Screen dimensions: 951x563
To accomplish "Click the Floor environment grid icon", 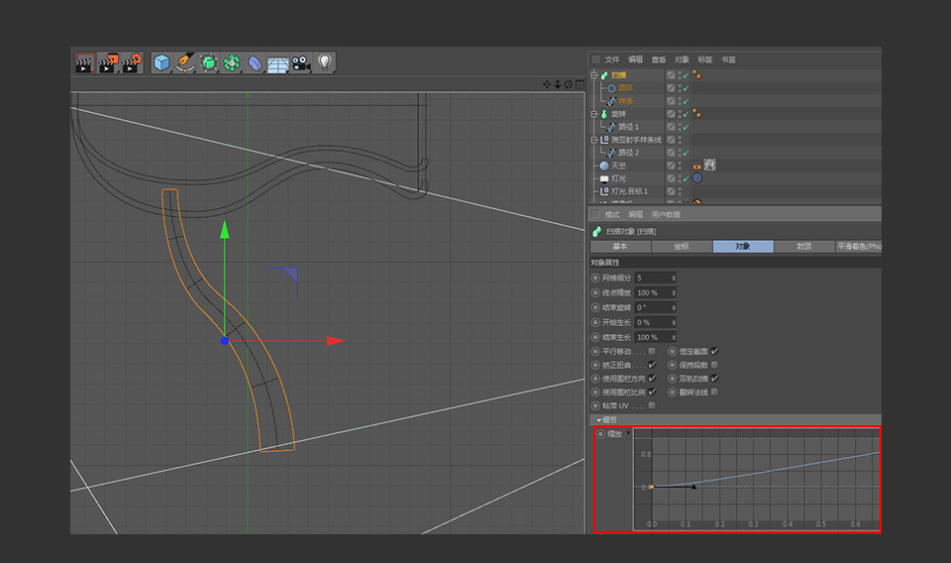I will pyautogui.click(x=277, y=63).
